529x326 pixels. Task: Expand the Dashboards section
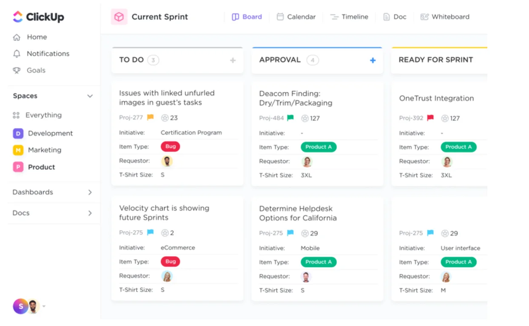(x=90, y=192)
